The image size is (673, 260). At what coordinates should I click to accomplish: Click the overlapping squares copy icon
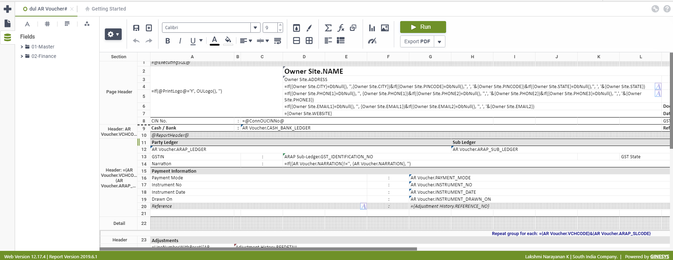point(353,28)
